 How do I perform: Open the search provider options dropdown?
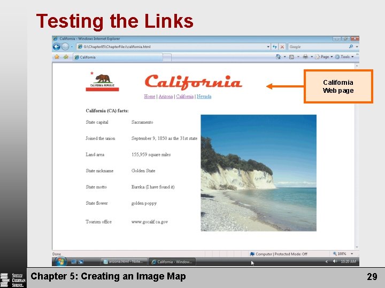(x=357, y=46)
